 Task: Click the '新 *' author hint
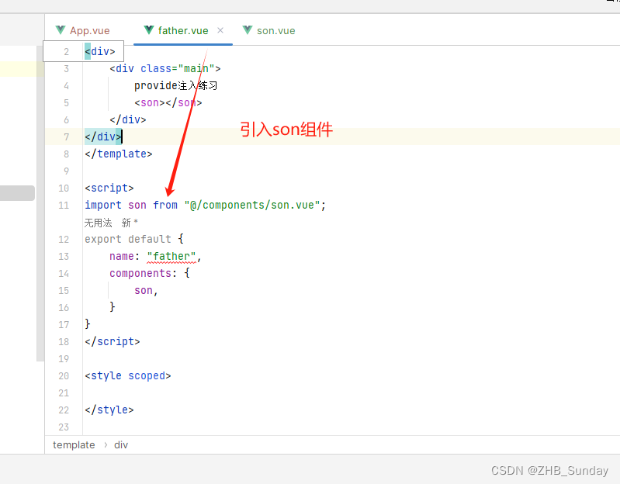point(130,223)
